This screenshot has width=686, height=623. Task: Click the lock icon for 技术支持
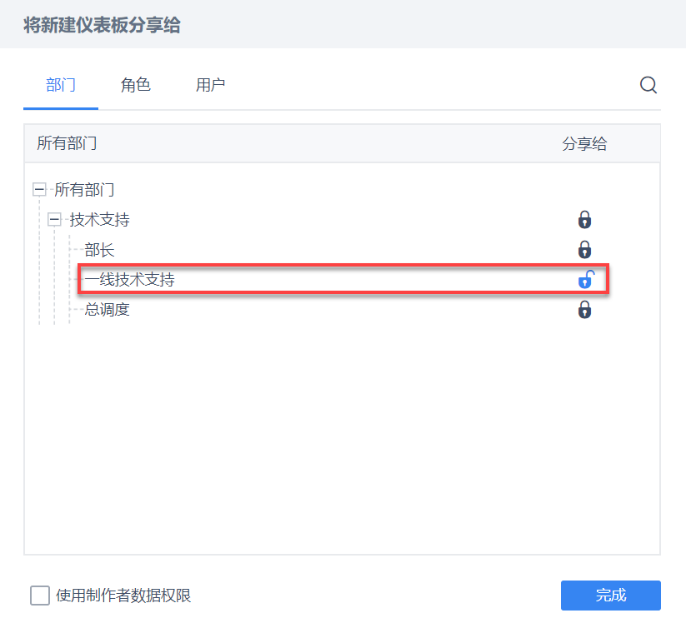585,220
